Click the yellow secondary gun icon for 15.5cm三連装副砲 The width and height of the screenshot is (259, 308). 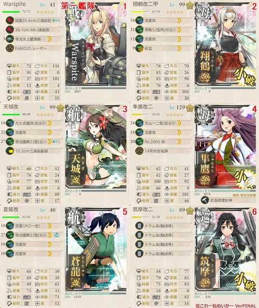pyautogui.click(x=9, y=151)
